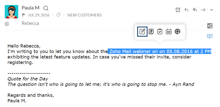The image size is (220, 107).
Task: Click the NEW CUSTOMERS folder label
Action: [x=84, y=15]
